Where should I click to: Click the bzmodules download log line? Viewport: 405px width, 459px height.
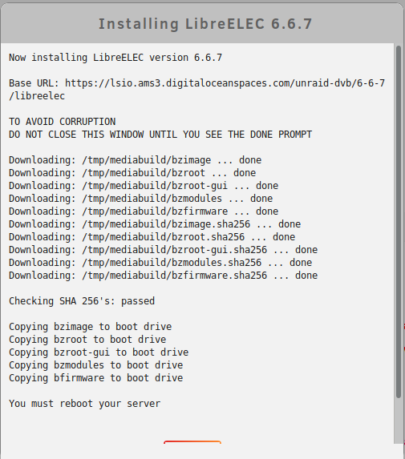tap(140, 199)
